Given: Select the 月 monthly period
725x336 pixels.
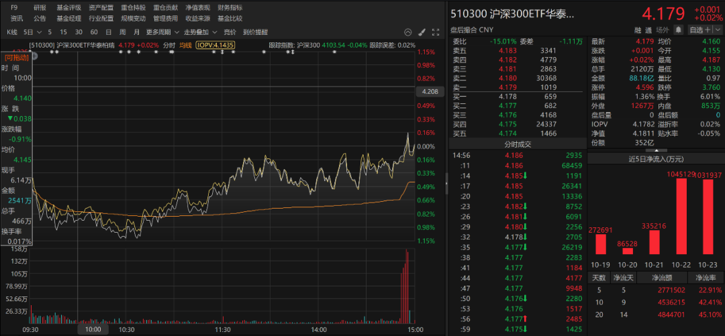Looking at the screenshot, I should [x=136, y=32].
